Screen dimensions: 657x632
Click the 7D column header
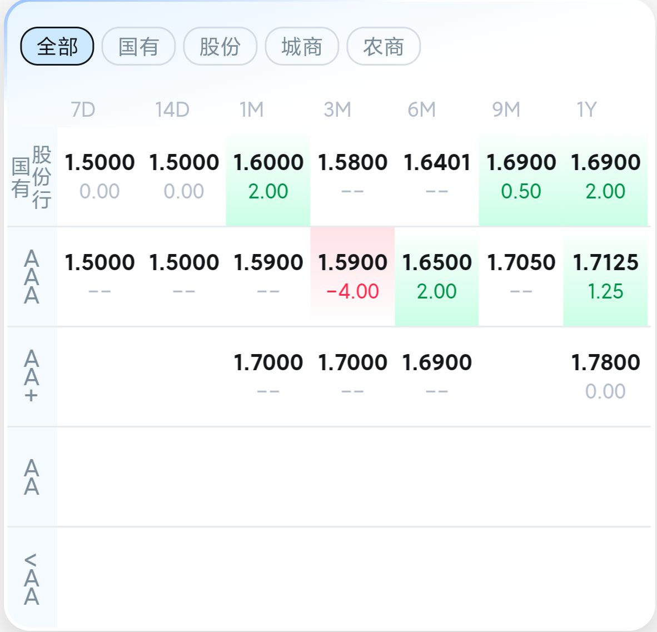point(83,110)
